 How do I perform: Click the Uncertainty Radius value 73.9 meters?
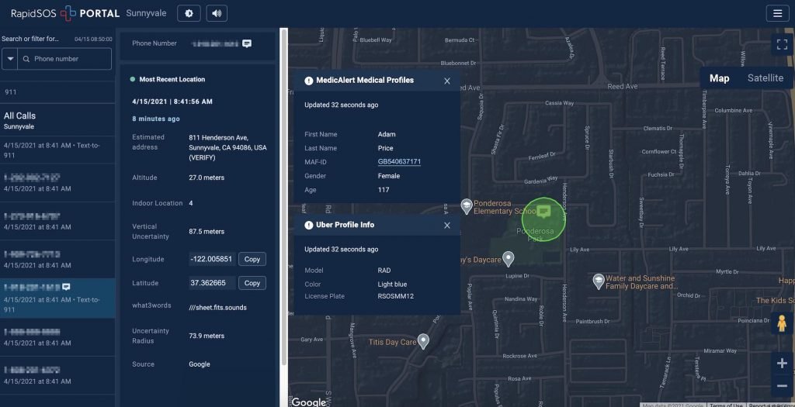click(x=207, y=336)
